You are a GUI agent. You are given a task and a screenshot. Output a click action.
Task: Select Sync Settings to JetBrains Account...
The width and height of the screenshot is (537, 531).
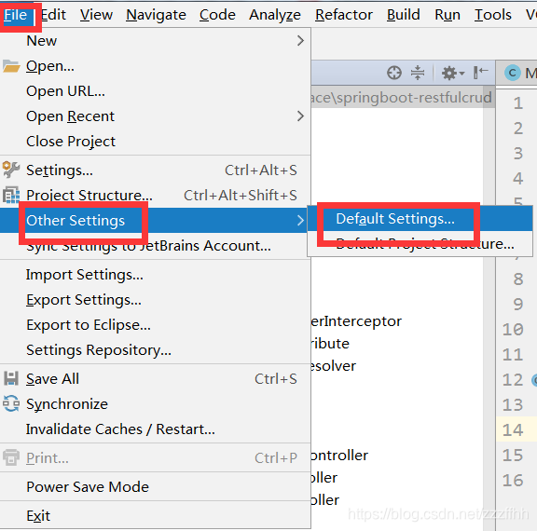point(155,246)
